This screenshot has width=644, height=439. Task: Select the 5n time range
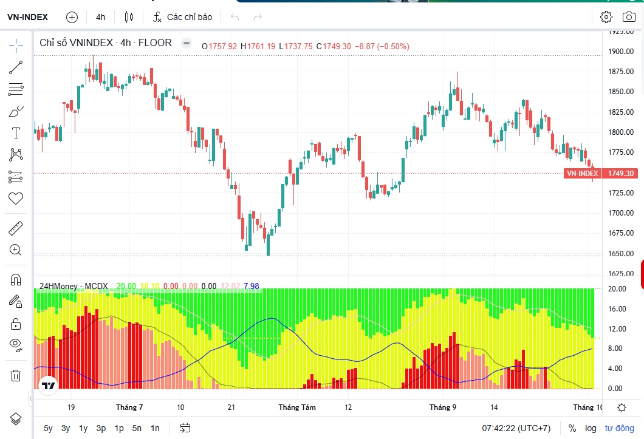(x=137, y=428)
